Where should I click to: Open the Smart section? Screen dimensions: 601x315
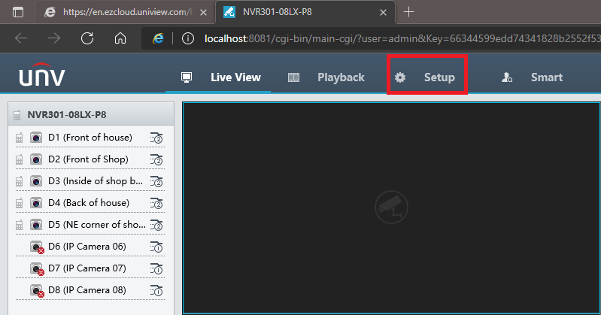[x=533, y=77]
